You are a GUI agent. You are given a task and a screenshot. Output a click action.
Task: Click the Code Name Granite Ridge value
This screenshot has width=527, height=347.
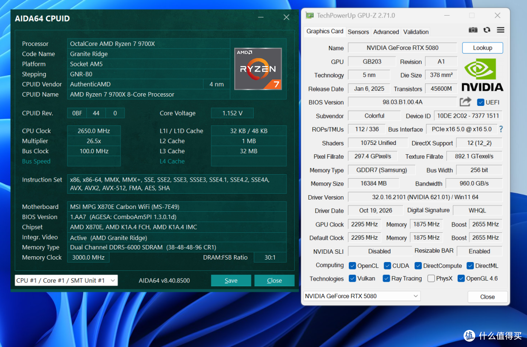[148, 54]
